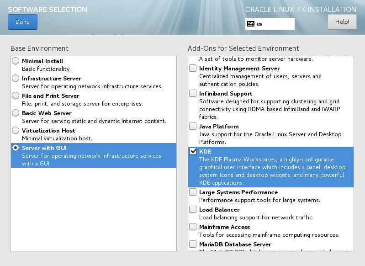365x266 pixels.
Task: Click the 'File and Print Server' label
Action: click(51, 96)
